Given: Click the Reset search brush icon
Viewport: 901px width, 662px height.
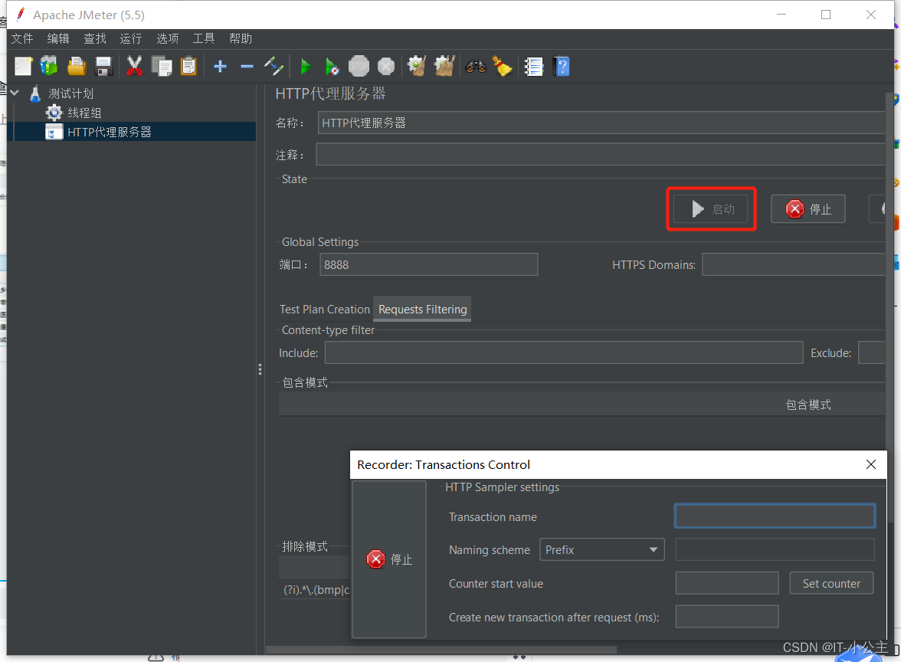Looking at the screenshot, I should 503,67.
